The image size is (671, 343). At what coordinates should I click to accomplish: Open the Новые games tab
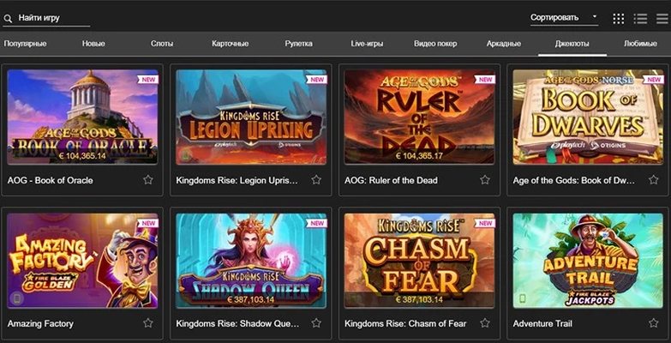click(94, 43)
